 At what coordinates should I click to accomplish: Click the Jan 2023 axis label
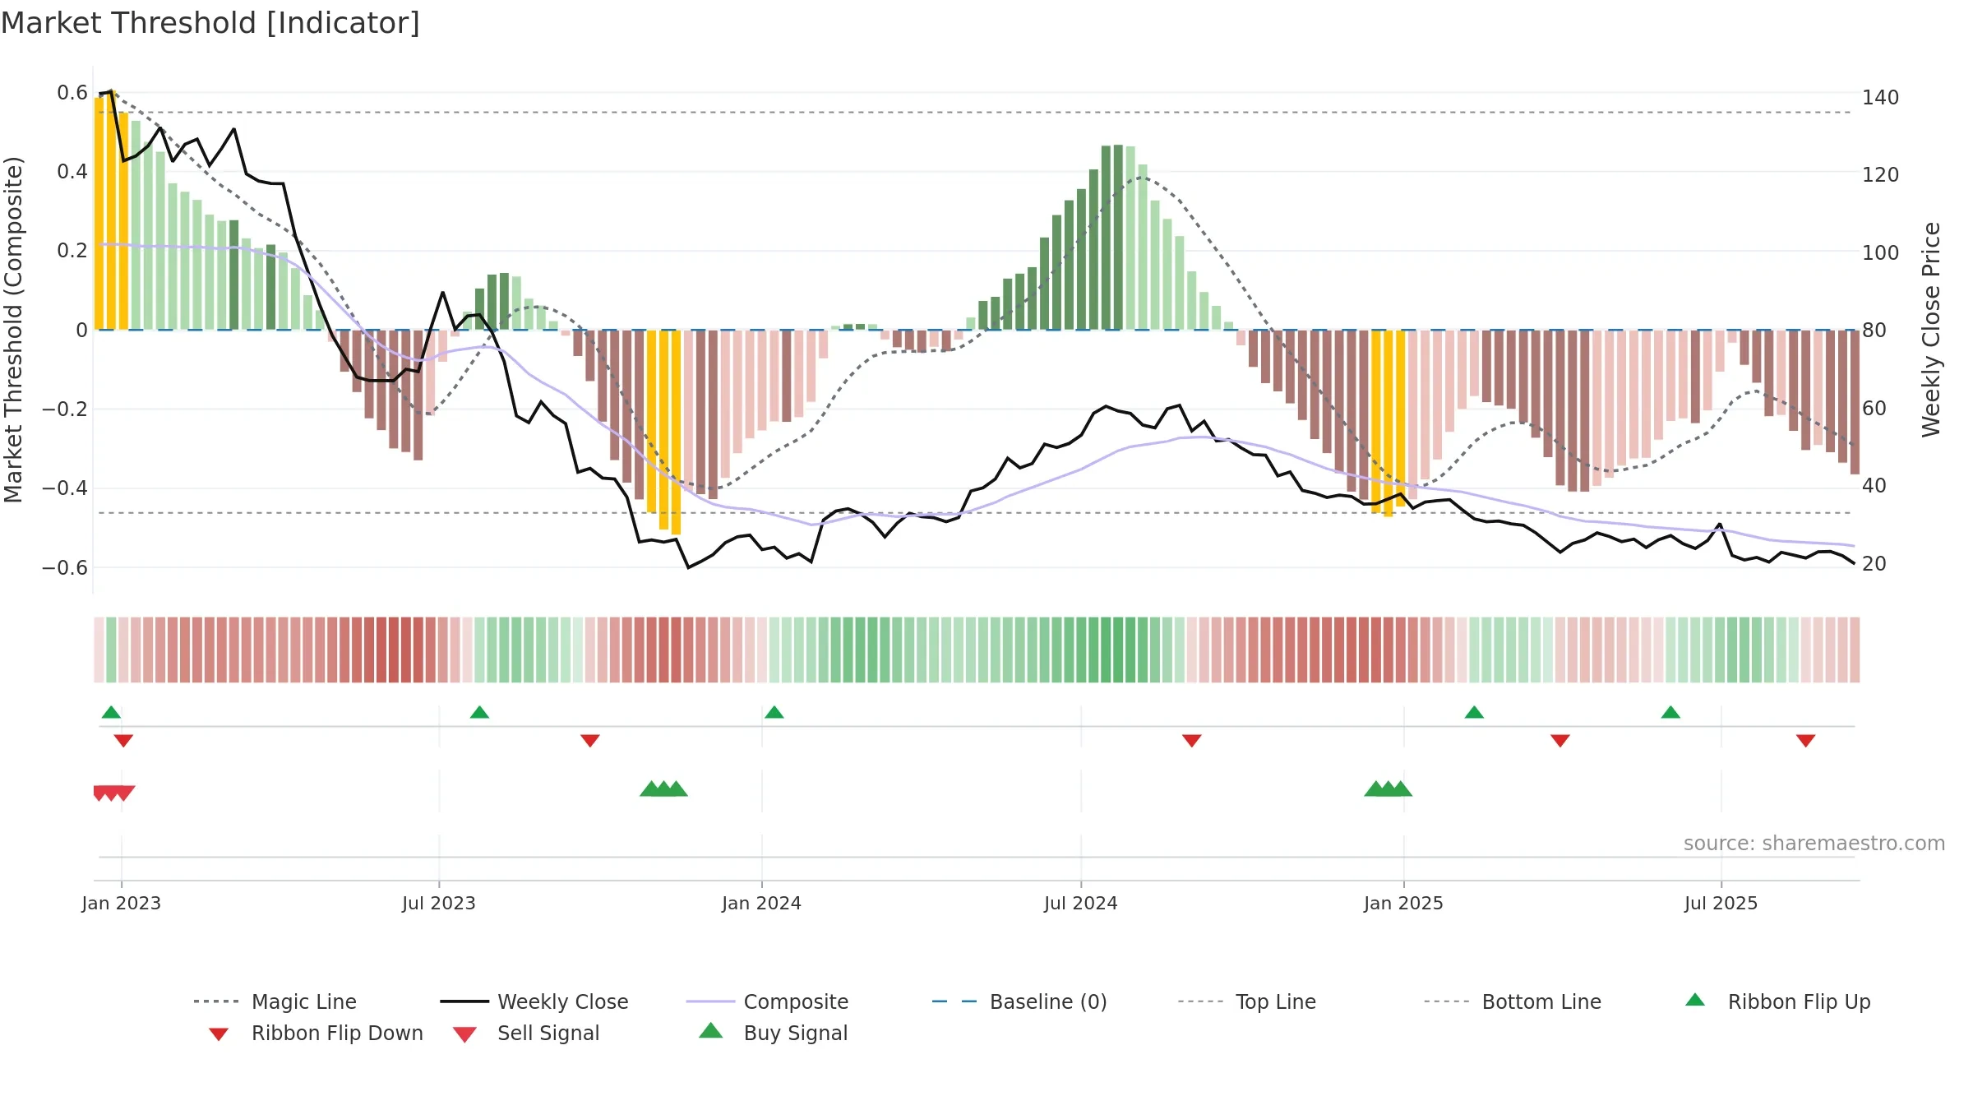pos(121,903)
